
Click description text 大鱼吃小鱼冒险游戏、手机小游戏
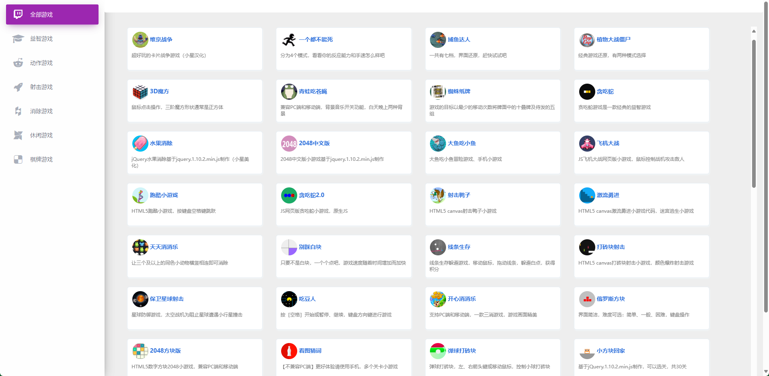pyautogui.click(x=466, y=159)
